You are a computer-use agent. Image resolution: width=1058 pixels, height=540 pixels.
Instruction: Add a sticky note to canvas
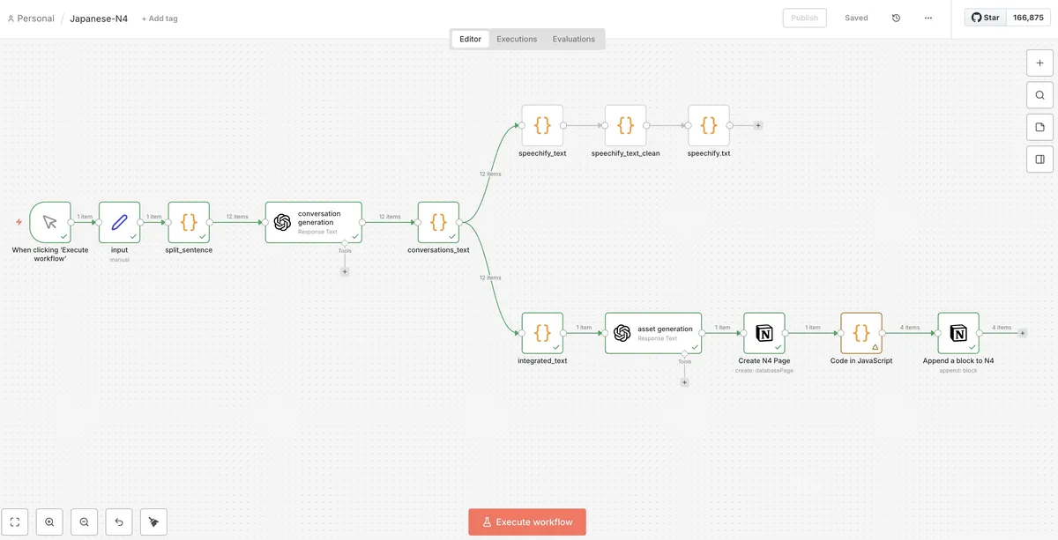1039,128
